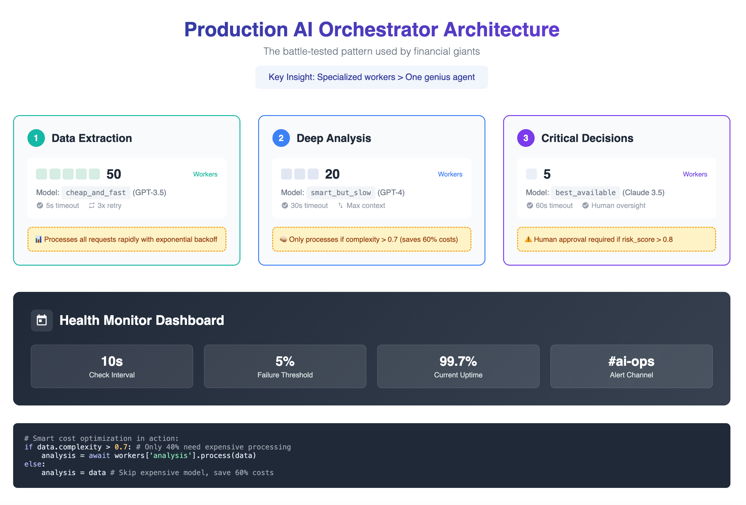The height and width of the screenshot is (505, 746).
Task: Click the bar chart emoji in the exponential backoff note
Action: pyautogui.click(x=38, y=240)
